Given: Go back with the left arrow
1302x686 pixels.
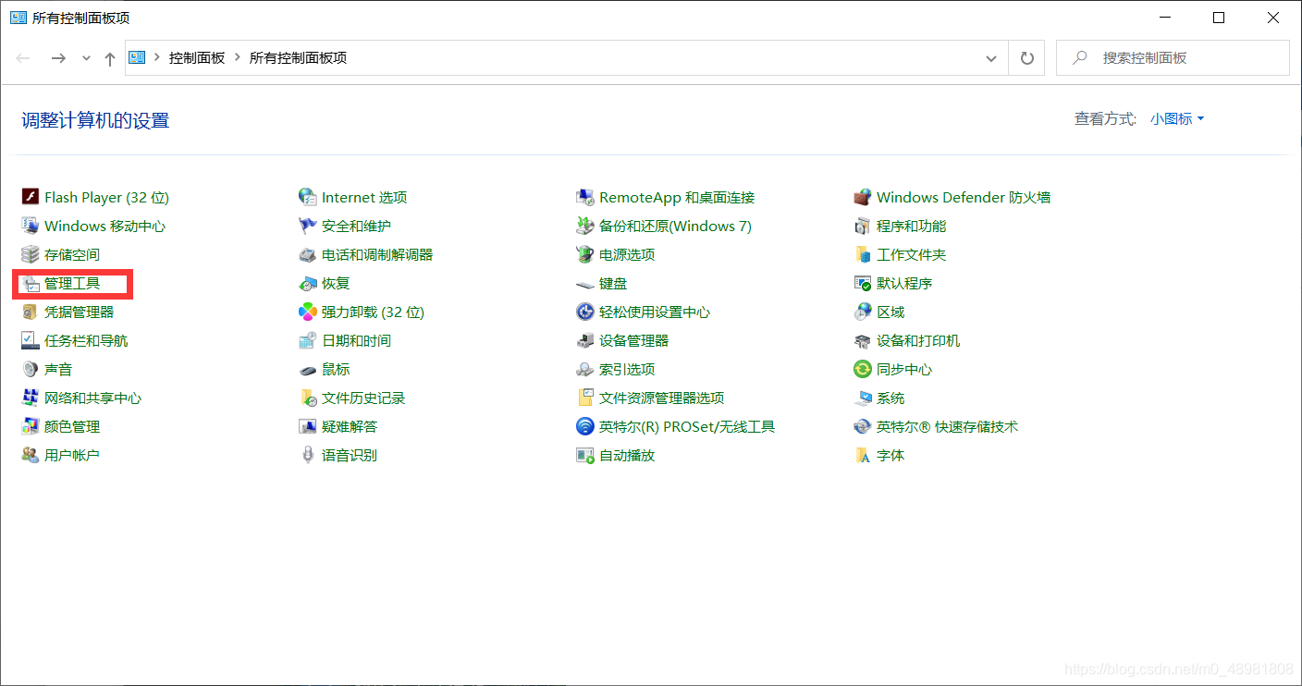Looking at the screenshot, I should pyautogui.click(x=23, y=57).
